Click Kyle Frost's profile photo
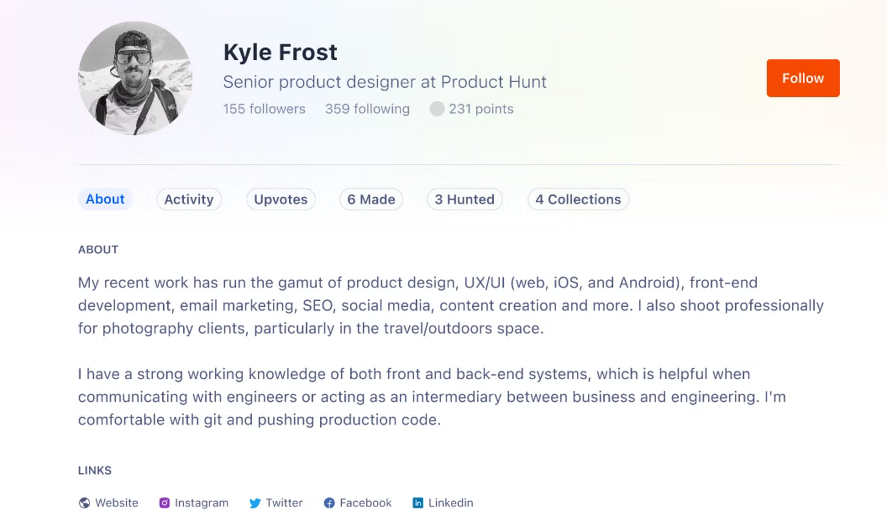Screen dimensions: 887x529 pos(134,78)
